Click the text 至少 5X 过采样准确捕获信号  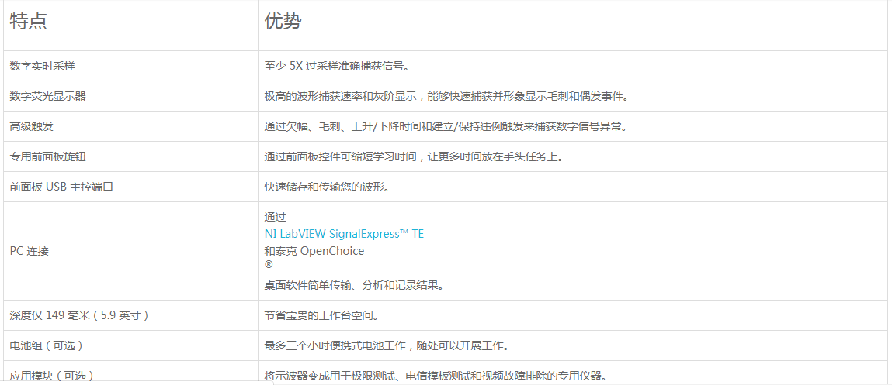click(x=338, y=66)
